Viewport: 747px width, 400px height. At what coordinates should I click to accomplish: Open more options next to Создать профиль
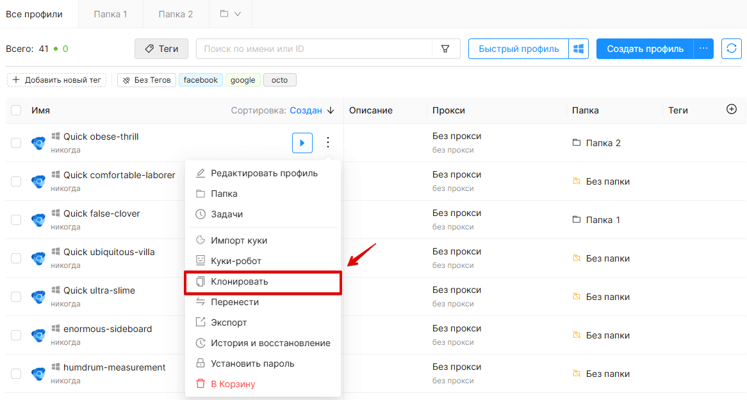[703, 49]
